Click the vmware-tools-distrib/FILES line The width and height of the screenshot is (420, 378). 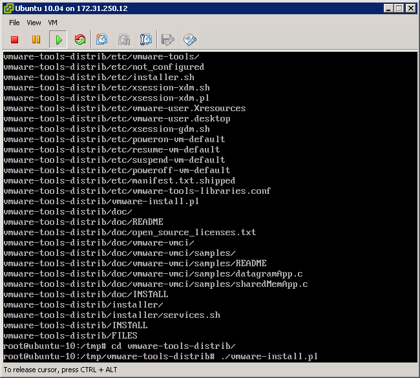click(70, 335)
